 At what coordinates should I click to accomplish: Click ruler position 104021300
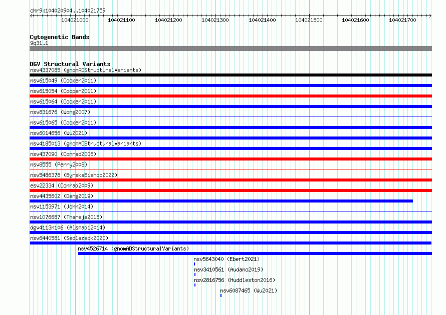click(x=215, y=20)
